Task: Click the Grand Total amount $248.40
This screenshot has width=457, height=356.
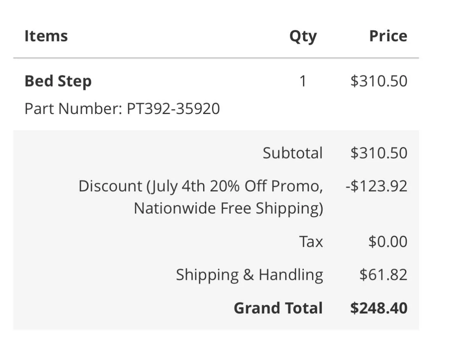Action: [x=378, y=308]
